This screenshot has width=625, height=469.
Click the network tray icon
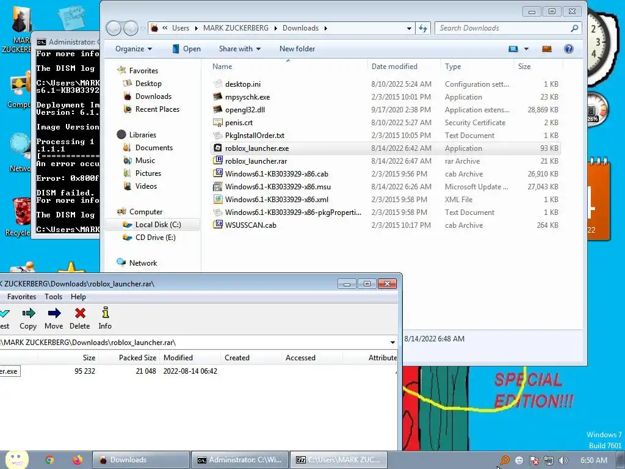tap(549, 460)
